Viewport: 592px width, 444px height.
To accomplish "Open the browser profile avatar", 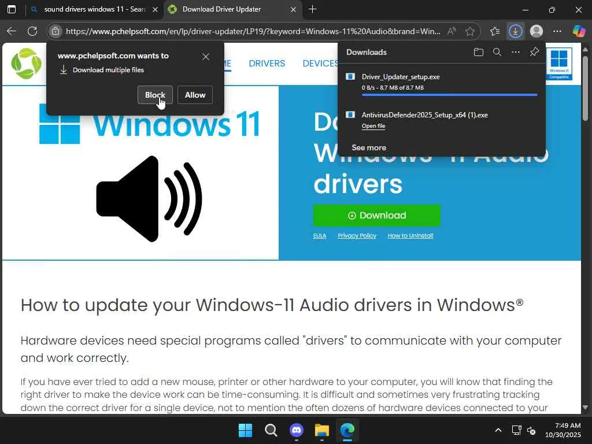I will coord(536,31).
